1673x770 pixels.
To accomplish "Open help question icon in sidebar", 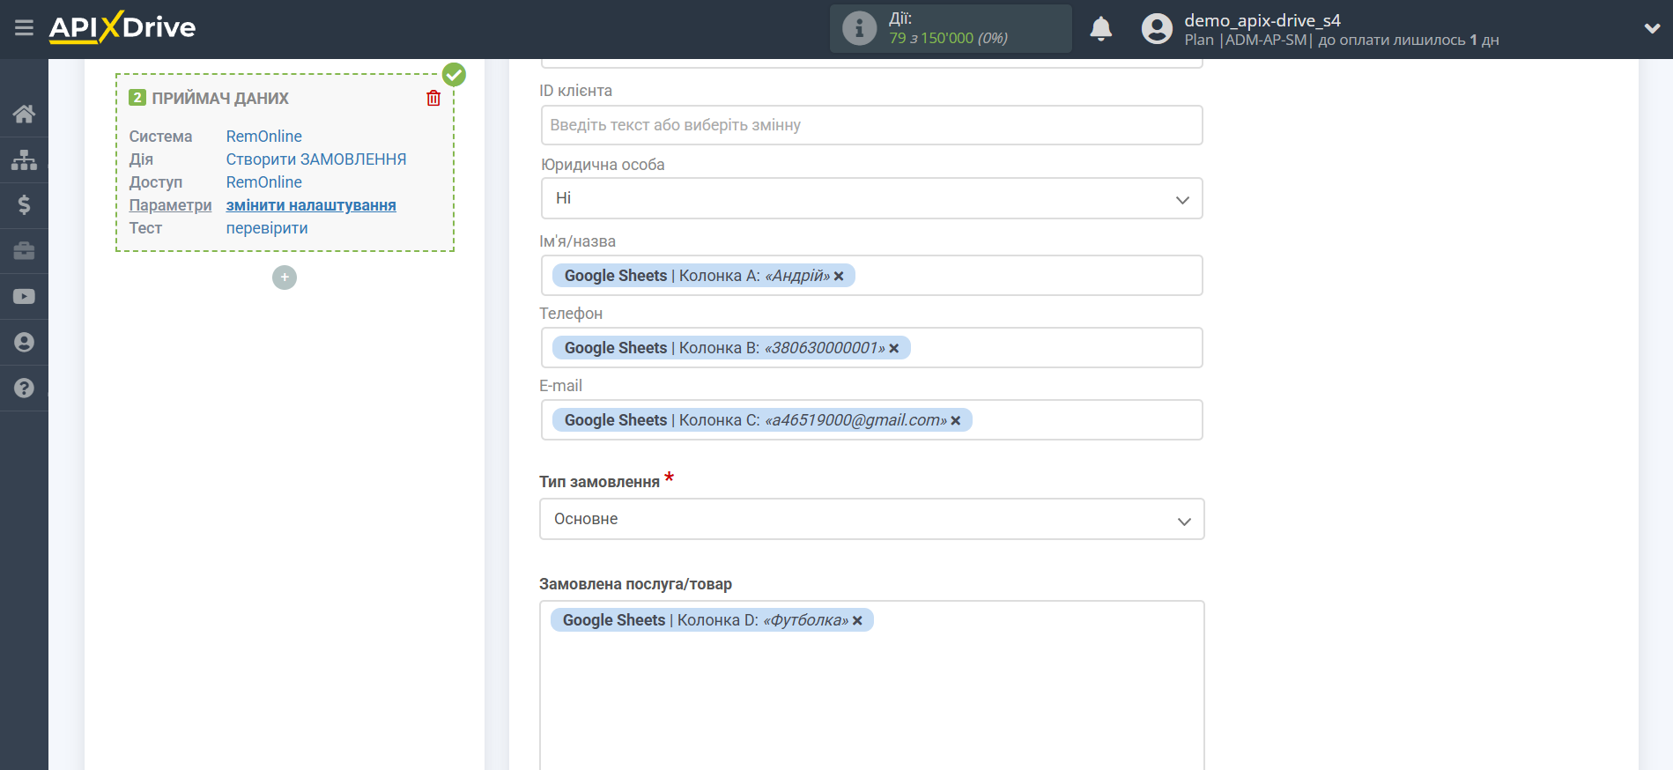I will [24, 389].
